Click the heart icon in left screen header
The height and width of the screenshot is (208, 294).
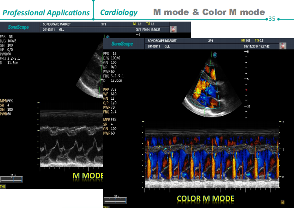point(173,29)
